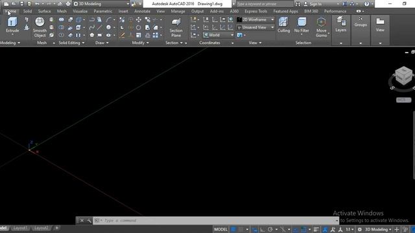Open the annotation scale 1:1 dropdown

pyautogui.click(x=350, y=229)
